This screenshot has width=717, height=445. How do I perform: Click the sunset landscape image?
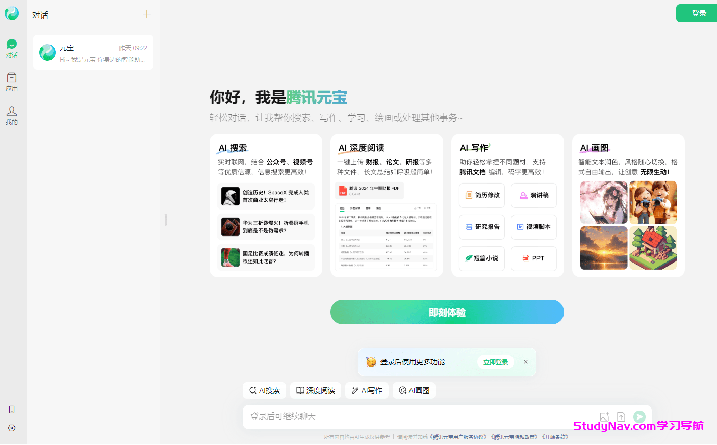(x=604, y=248)
